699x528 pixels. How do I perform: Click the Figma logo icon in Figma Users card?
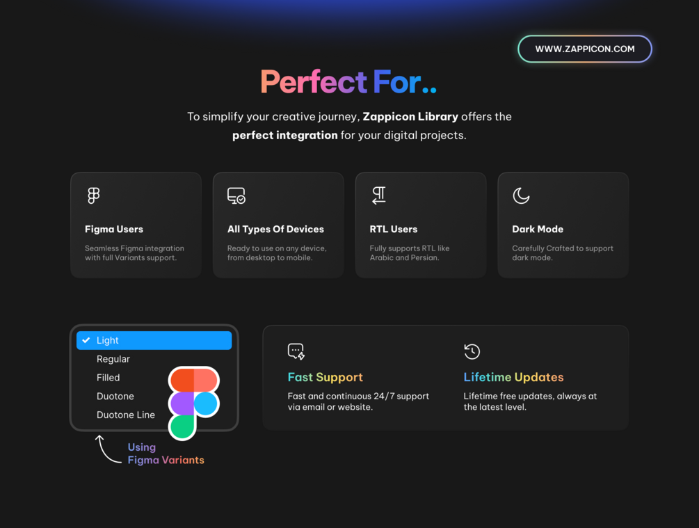pos(94,195)
